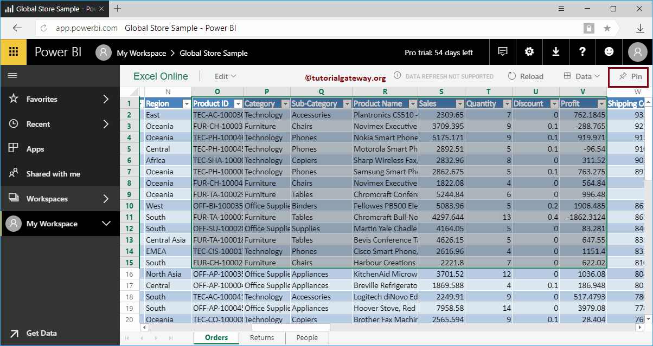The height and width of the screenshot is (346, 653).
Task: Click the Reload button
Action: click(526, 76)
